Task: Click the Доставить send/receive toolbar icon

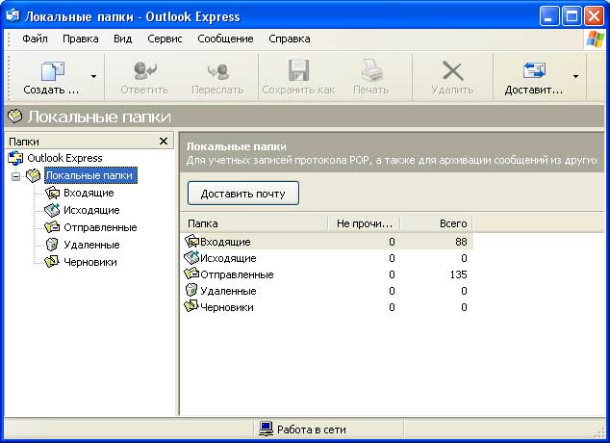Action: [534, 70]
